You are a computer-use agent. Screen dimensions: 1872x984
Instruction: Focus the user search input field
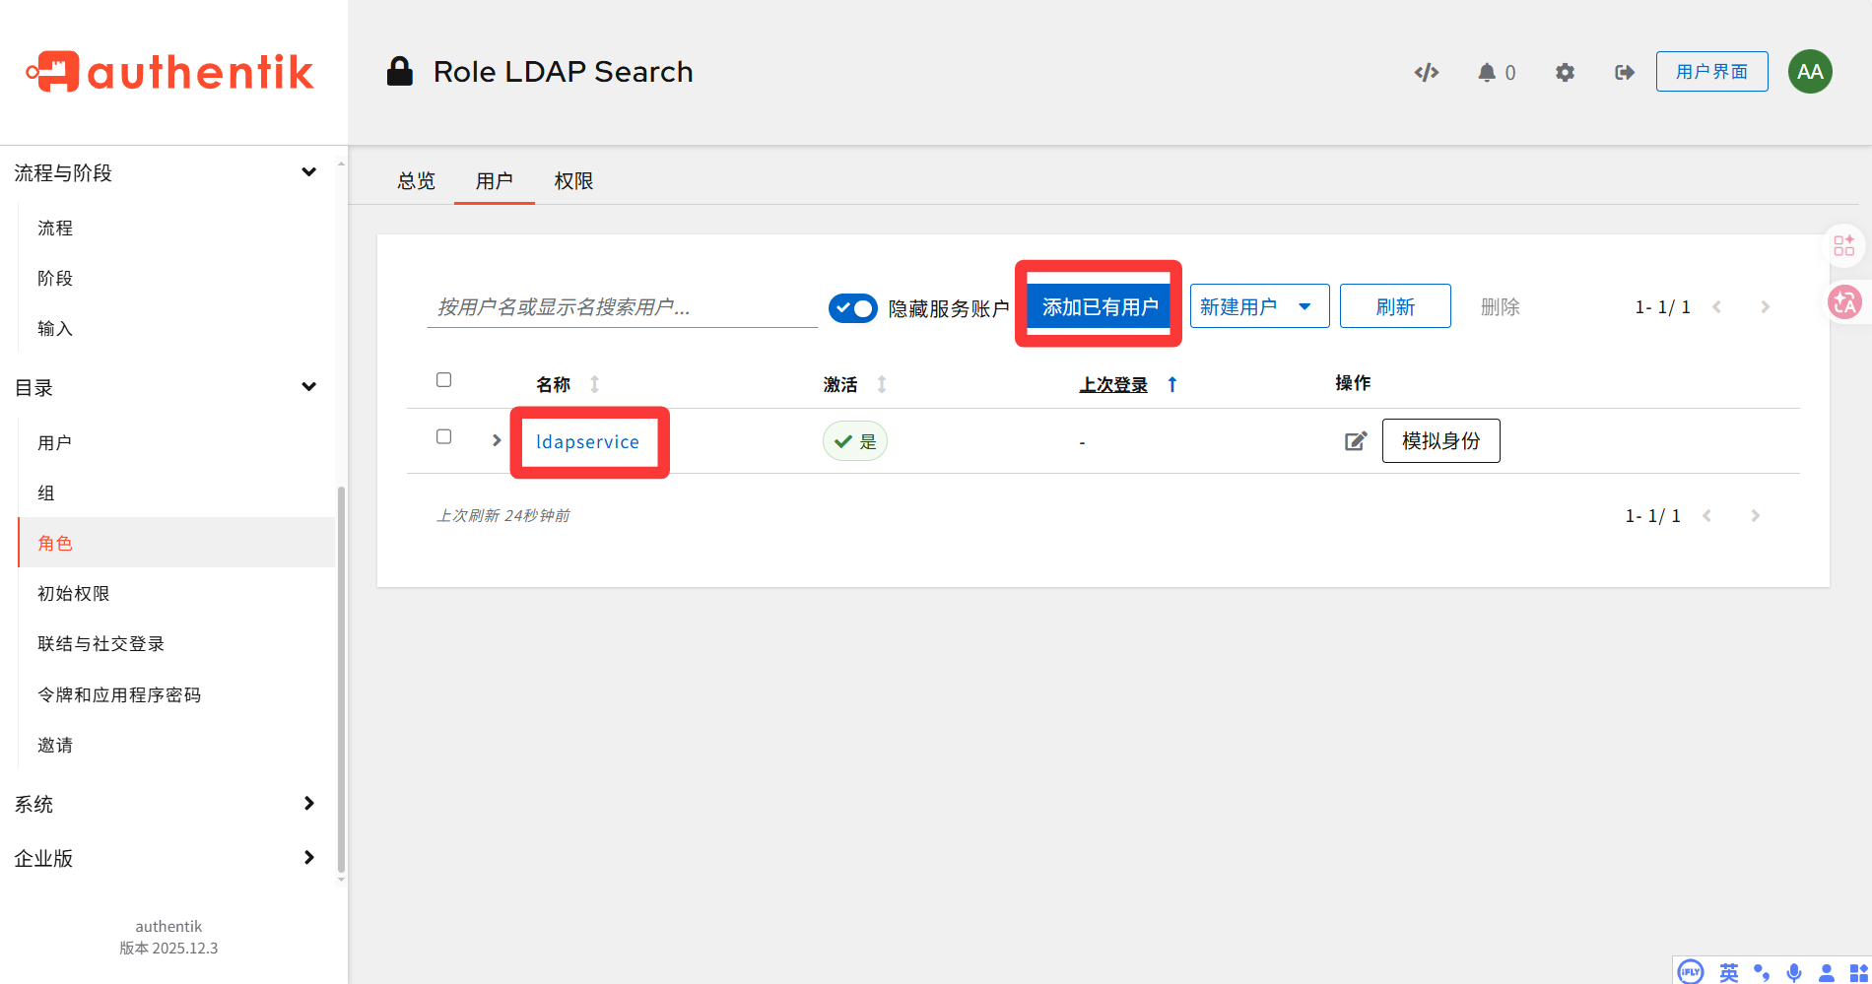click(x=622, y=307)
